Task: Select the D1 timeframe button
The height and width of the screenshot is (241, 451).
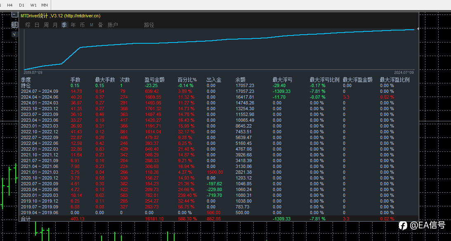Action: click(x=21, y=5)
